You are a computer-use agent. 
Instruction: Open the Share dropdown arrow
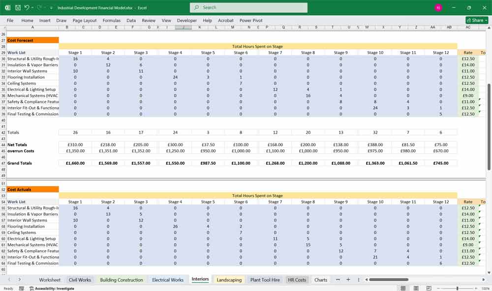tap(485, 20)
